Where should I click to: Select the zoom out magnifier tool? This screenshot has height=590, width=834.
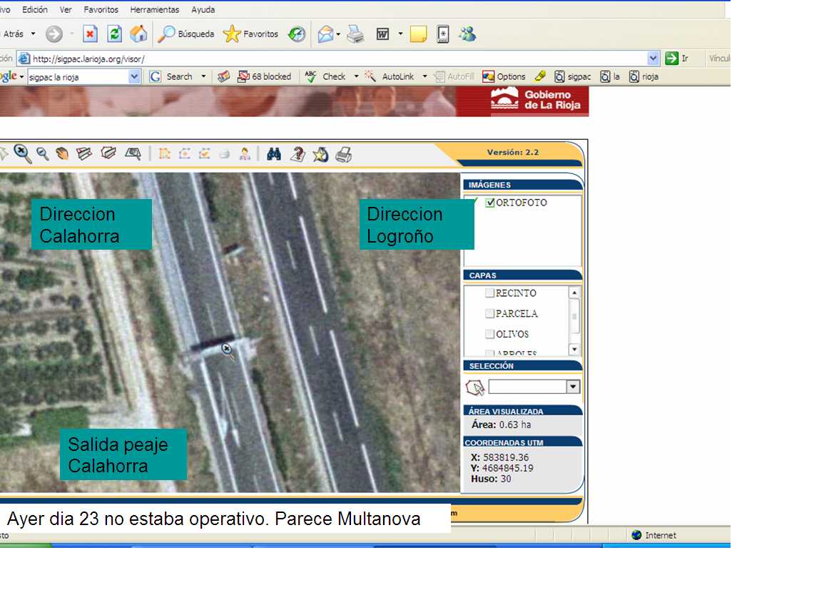point(43,153)
